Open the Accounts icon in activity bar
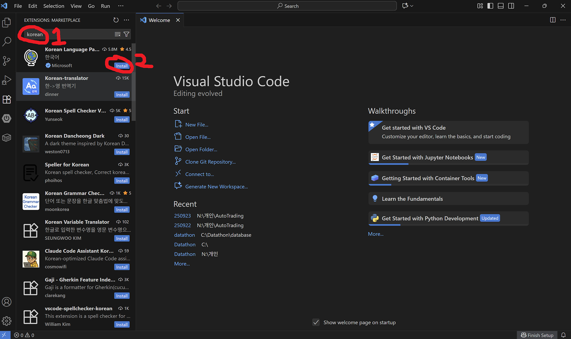The image size is (571, 339). pyautogui.click(x=7, y=302)
